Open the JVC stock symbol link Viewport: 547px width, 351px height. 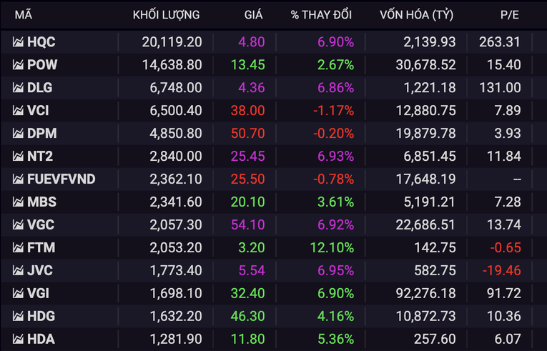coord(40,271)
